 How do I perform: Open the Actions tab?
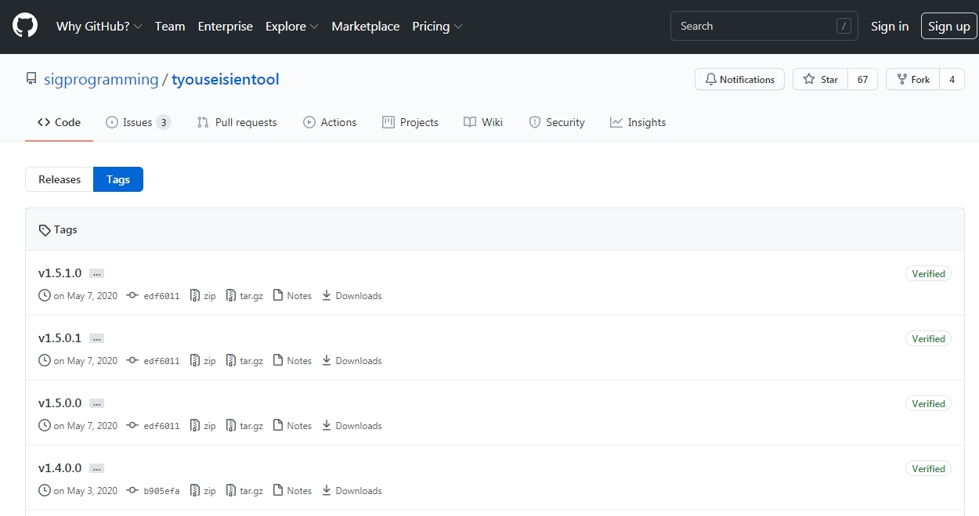330,122
